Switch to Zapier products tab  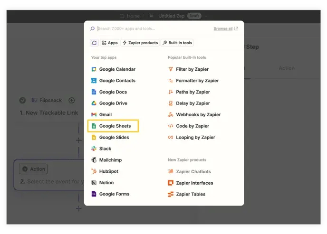140,43
